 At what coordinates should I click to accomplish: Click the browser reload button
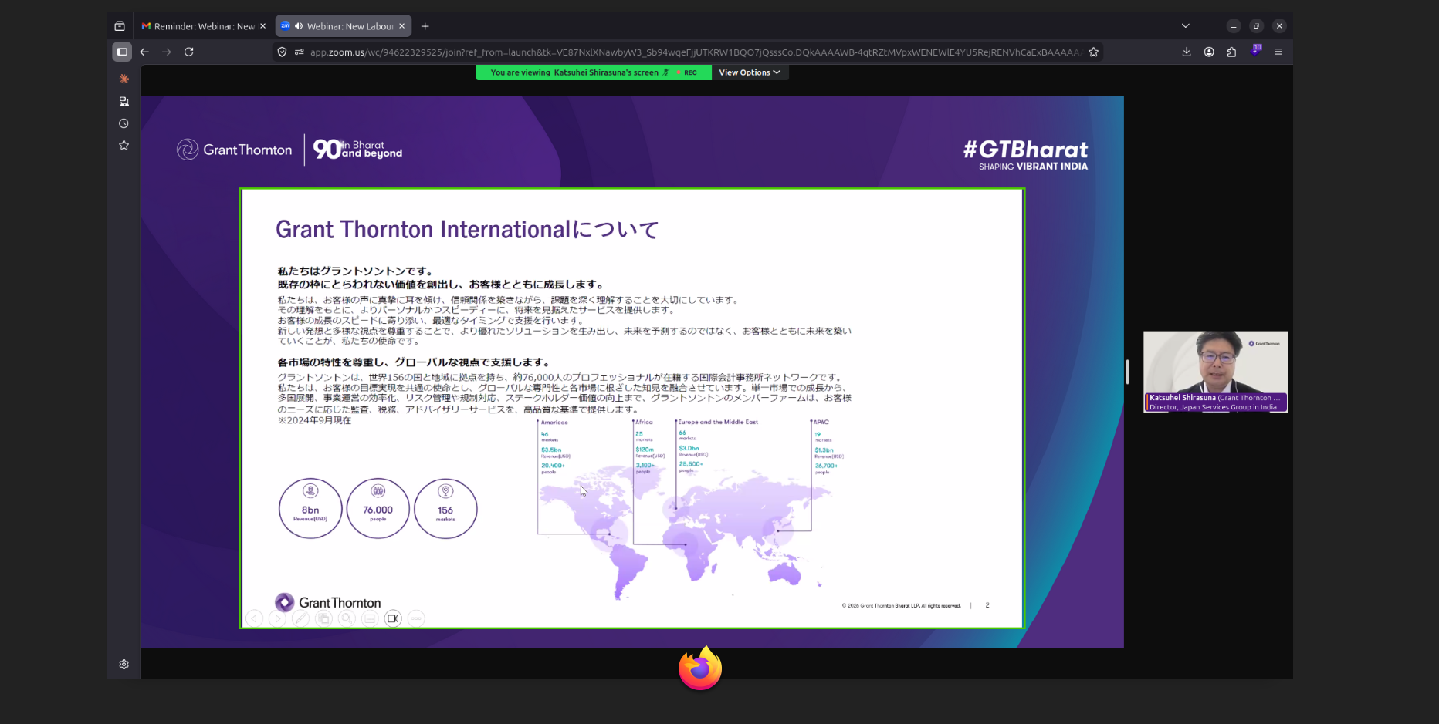[x=188, y=52]
